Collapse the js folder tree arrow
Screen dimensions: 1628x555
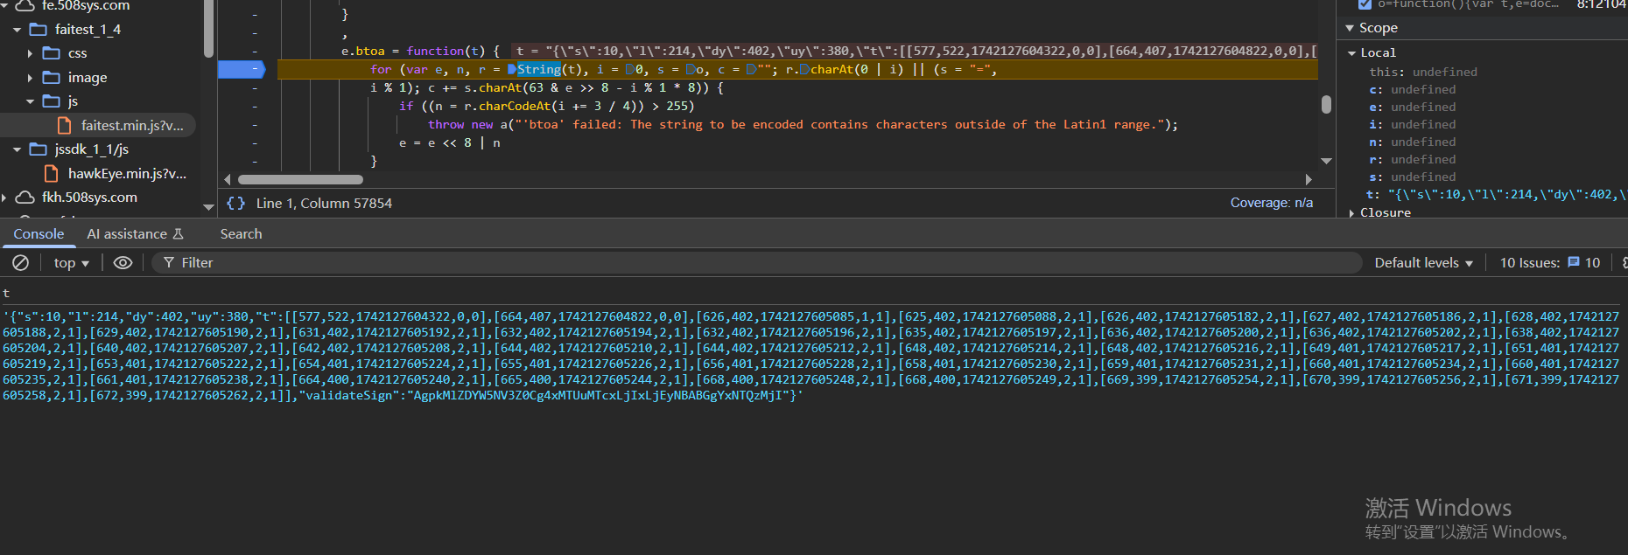pos(31,102)
